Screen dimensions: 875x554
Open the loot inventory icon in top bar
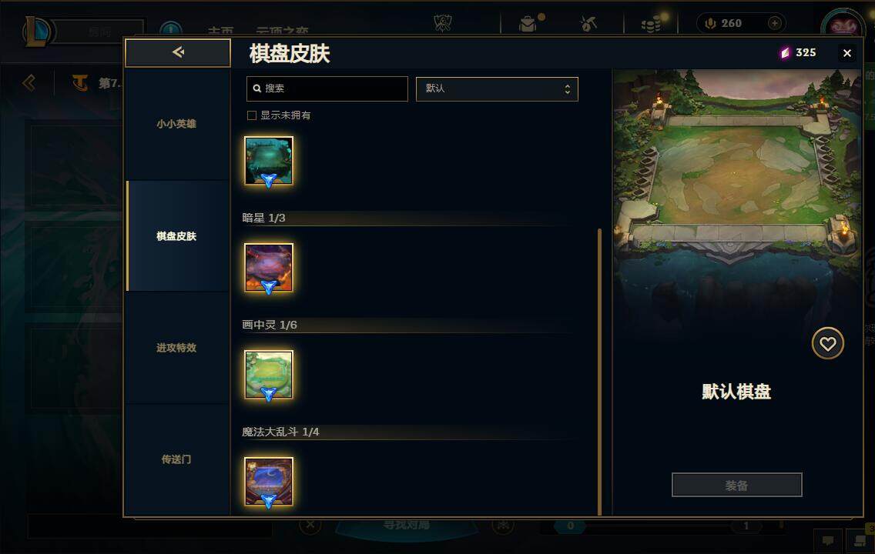(528, 23)
